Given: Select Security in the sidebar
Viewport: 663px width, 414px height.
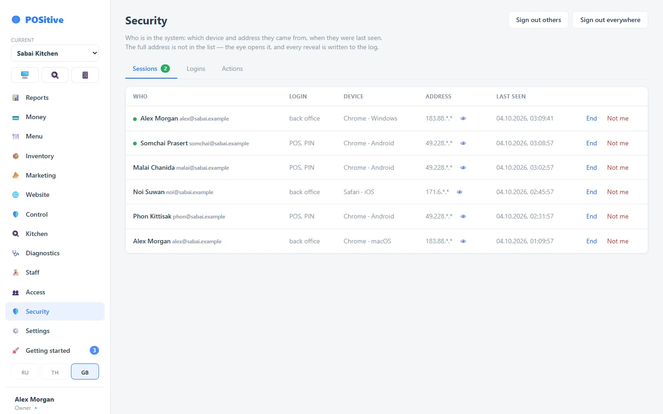Looking at the screenshot, I should (x=55, y=311).
